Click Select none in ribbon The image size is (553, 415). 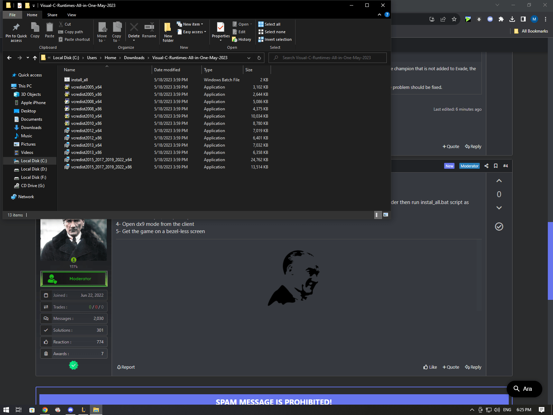click(272, 32)
